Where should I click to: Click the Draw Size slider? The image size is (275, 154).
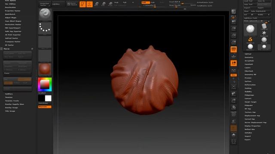click(x=179, y=6)
